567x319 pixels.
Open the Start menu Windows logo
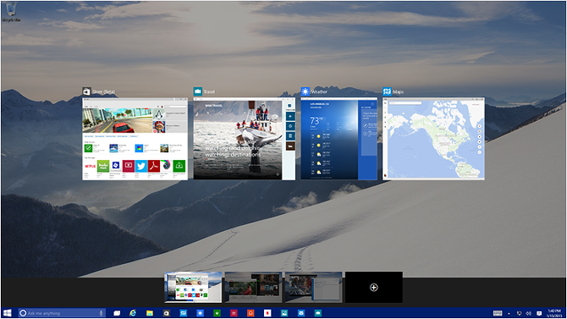point(8,313)
